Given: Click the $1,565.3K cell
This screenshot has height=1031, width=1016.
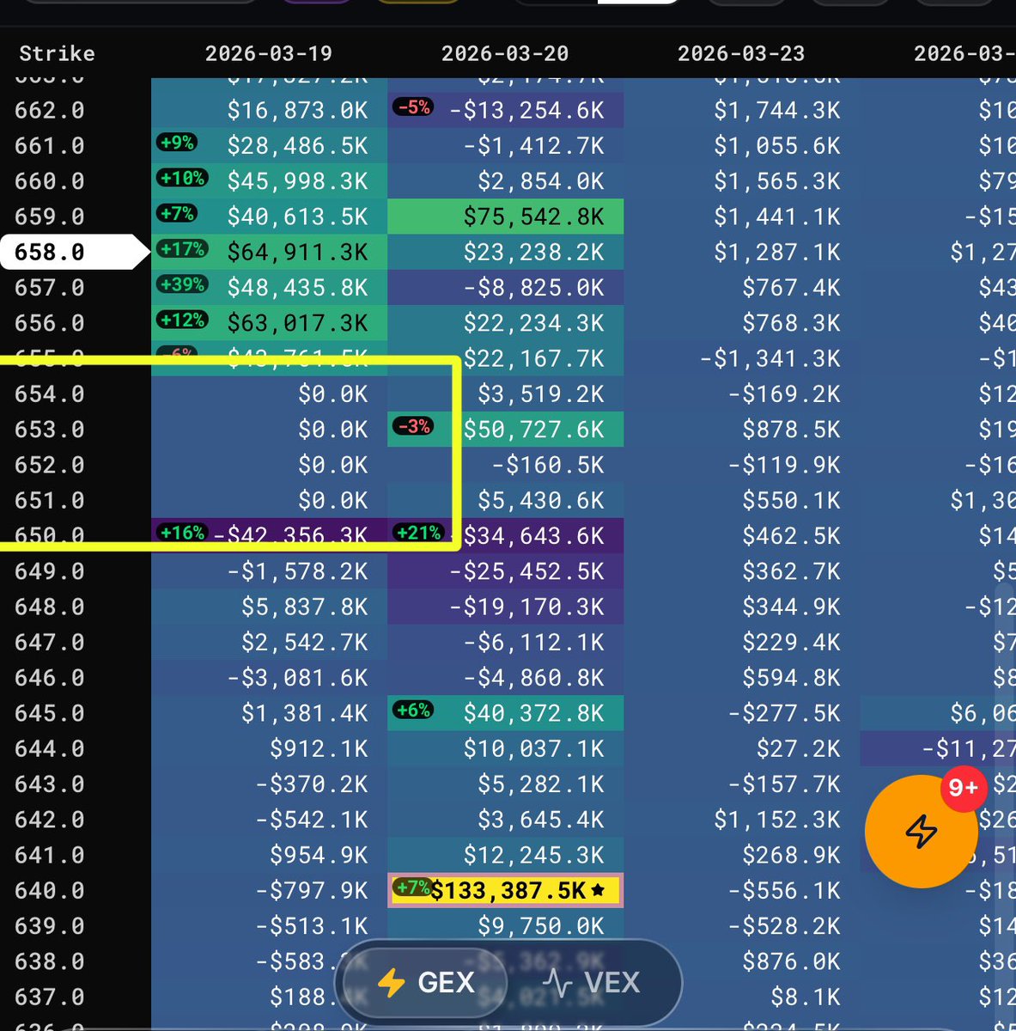Looking at the screenshot, I should click(x=742, y=181).
